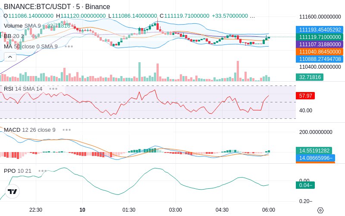345x216 pixels.
Task: Click the 111600.00000000 price axis tick
Action: coord(320,17)
